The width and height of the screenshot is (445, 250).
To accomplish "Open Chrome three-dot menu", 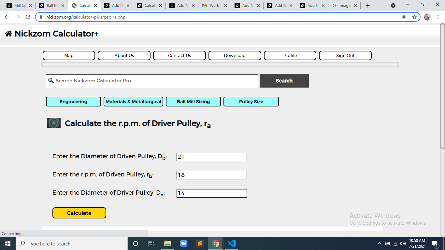I will 438,17.
